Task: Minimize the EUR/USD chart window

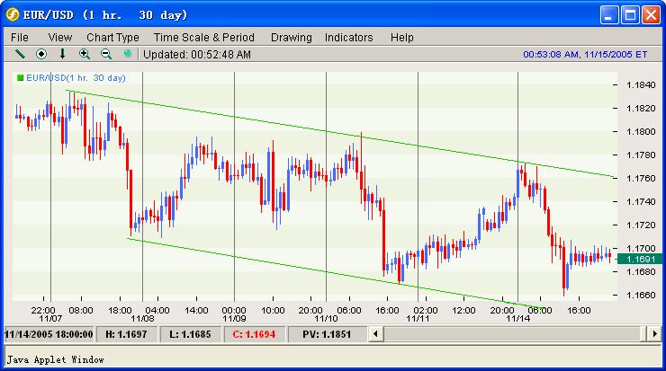Action: (x=609, y=15)
